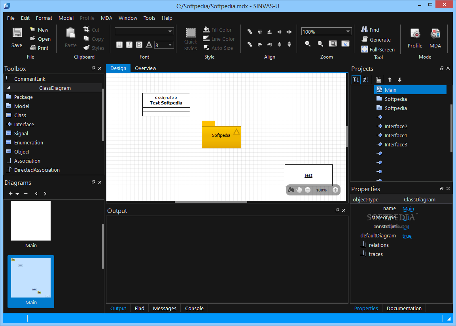The image size is (456, 326).
Task: Open the Model menu
Action: click(x=66, y=18)
